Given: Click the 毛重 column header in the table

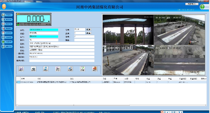Looking at the screenshot, I should (x=148, y=79).
